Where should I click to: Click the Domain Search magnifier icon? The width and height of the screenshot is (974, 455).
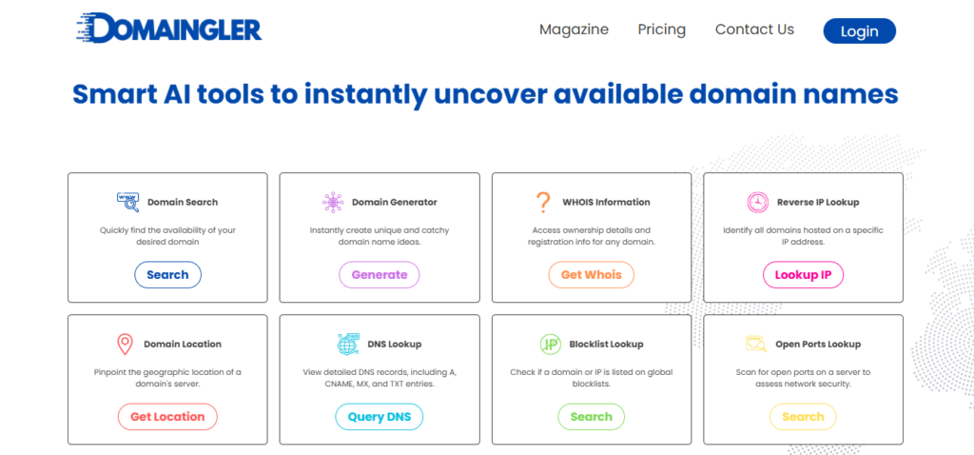(x=128, y=202)
